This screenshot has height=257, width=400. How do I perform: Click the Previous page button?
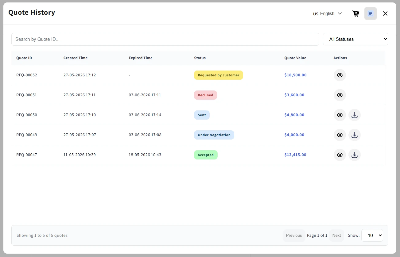(x=294, y=236)
